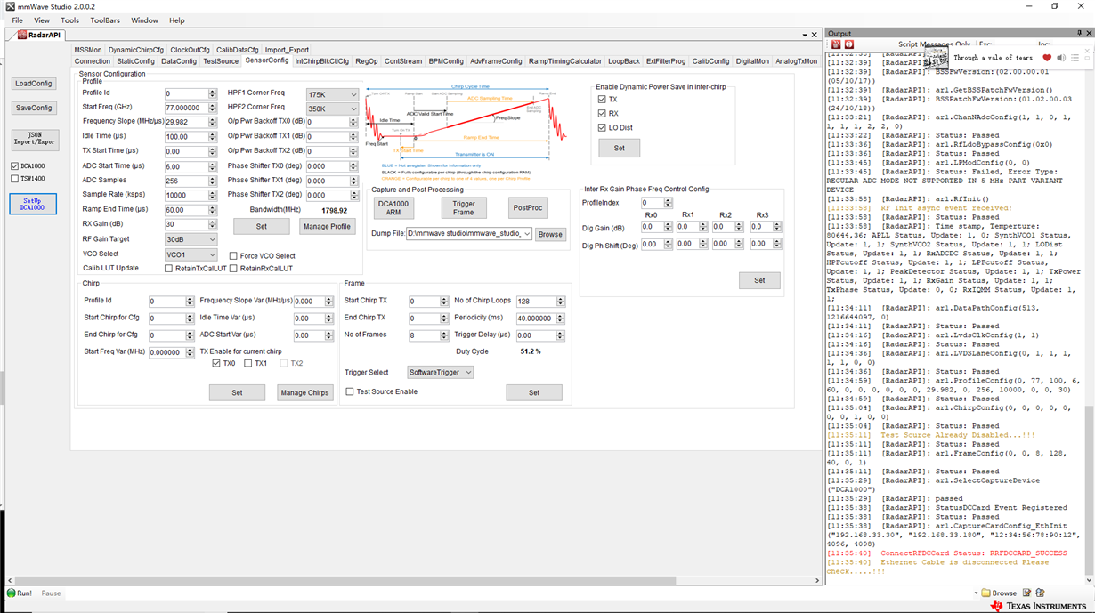Toggle the TSW1400 checkbox
1095x613 pixels.
click(14, 179)
